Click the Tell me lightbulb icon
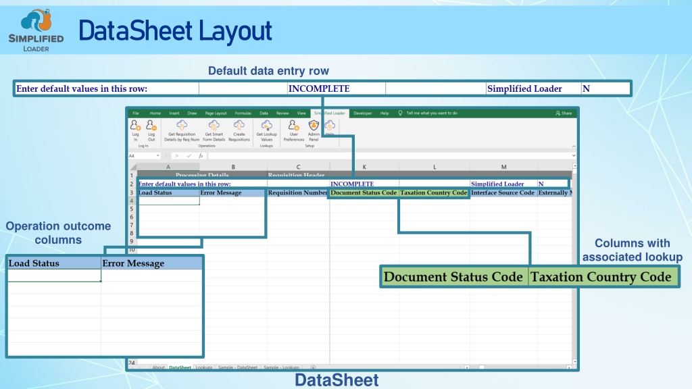Viewport: 692px width, 389px height. (x=400, y=113)
